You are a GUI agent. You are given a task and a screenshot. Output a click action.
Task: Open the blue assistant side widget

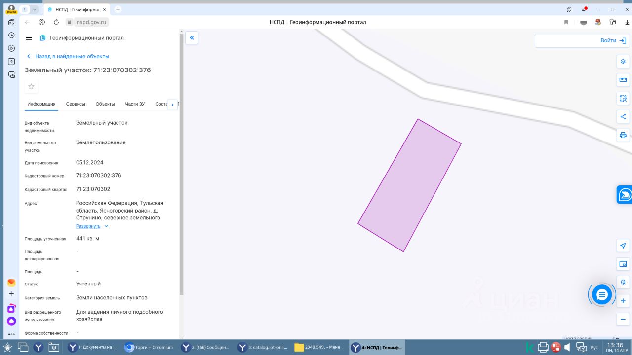point(625,195)
